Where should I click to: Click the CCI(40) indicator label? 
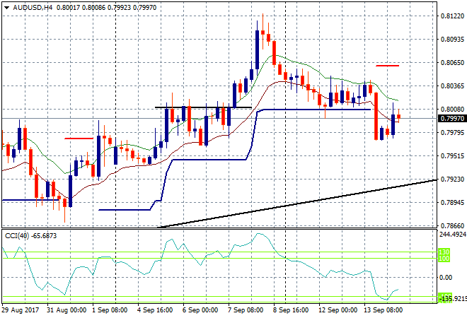tap(20, 235)
